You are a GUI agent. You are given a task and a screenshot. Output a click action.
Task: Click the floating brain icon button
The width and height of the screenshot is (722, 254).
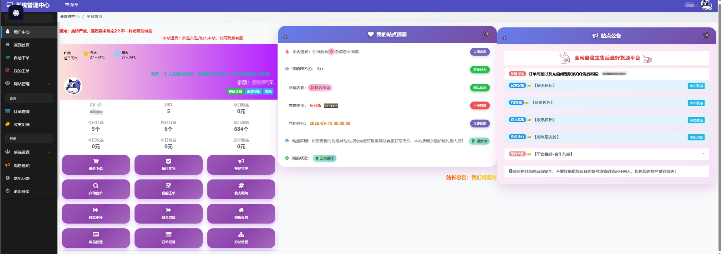pyautogui.click(x=16, y=13)
